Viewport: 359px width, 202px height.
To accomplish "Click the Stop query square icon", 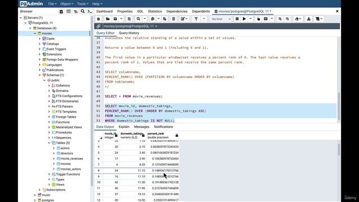I will point(237,19).
